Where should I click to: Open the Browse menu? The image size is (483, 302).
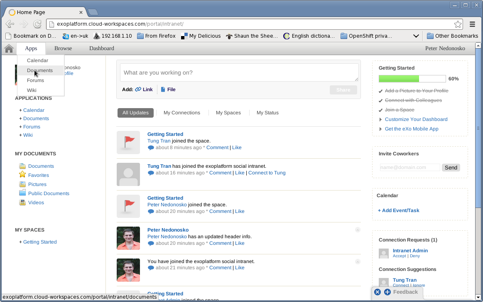click(x=63, y=48)
